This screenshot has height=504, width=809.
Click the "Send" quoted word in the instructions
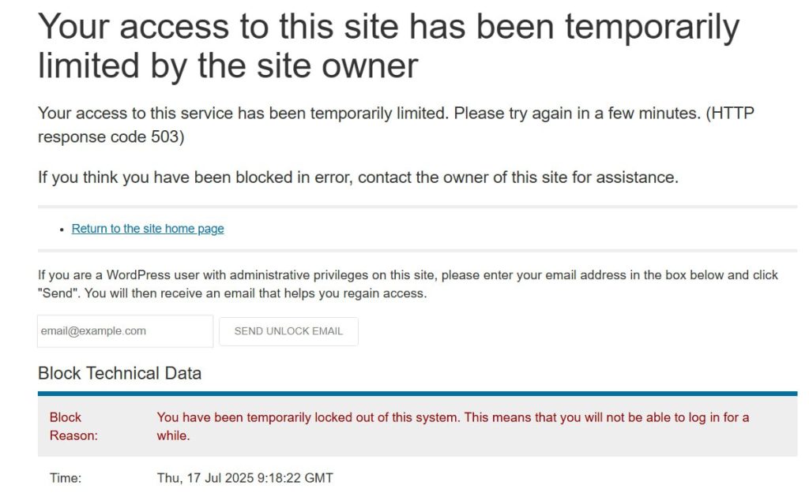click(58, 293)
